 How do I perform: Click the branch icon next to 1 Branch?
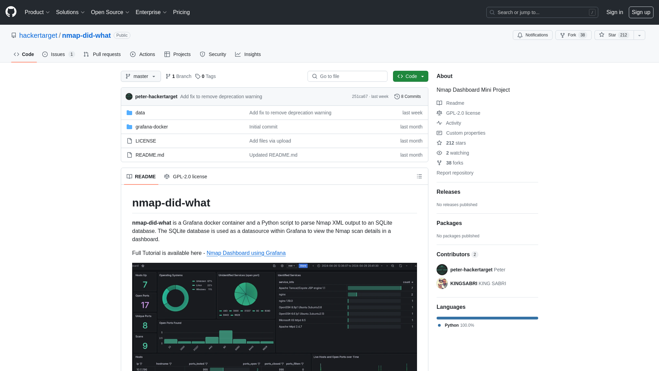pos(168,76)
